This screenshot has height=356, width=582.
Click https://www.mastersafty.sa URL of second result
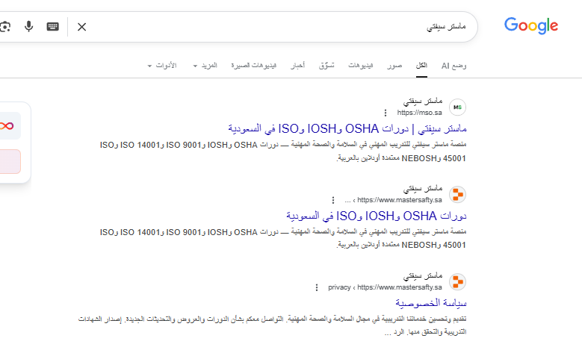pyautogui.click(x=400, y=200)
